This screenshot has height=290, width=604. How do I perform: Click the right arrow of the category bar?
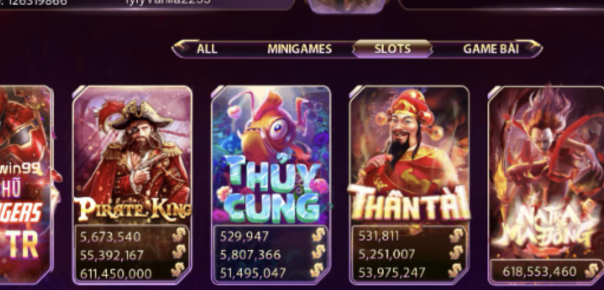532,47
